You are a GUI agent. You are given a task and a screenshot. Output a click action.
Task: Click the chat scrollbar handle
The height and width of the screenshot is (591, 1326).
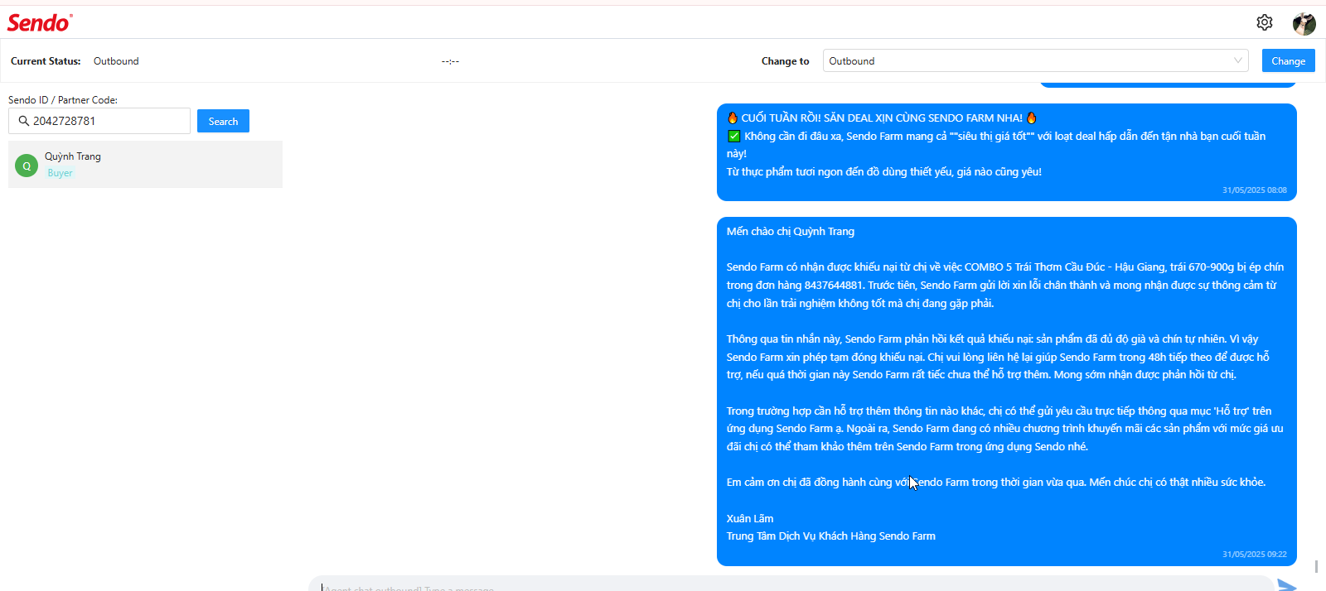[1316, 566]
